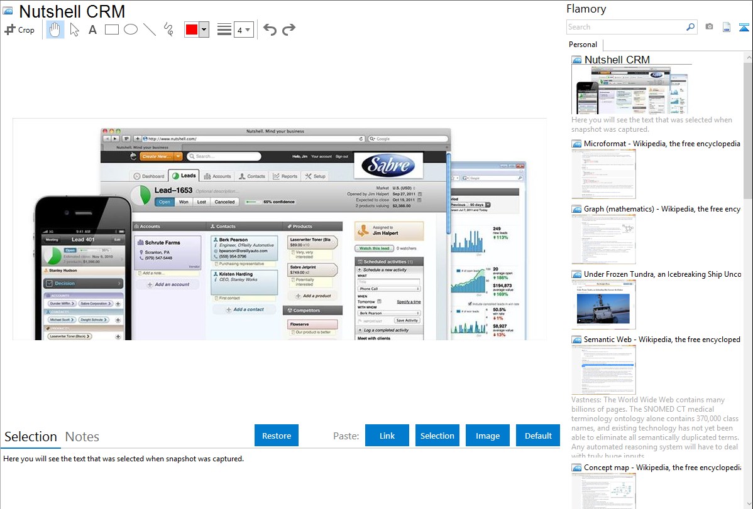Select the arrow pointer tool
The image size is (753, 509).
click(74, 29)
